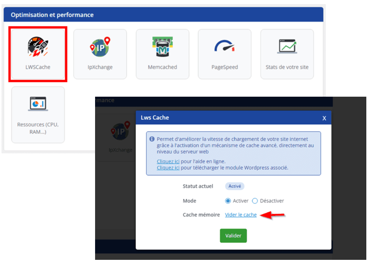Click the Memcached label text

click(x=163, y=67)
